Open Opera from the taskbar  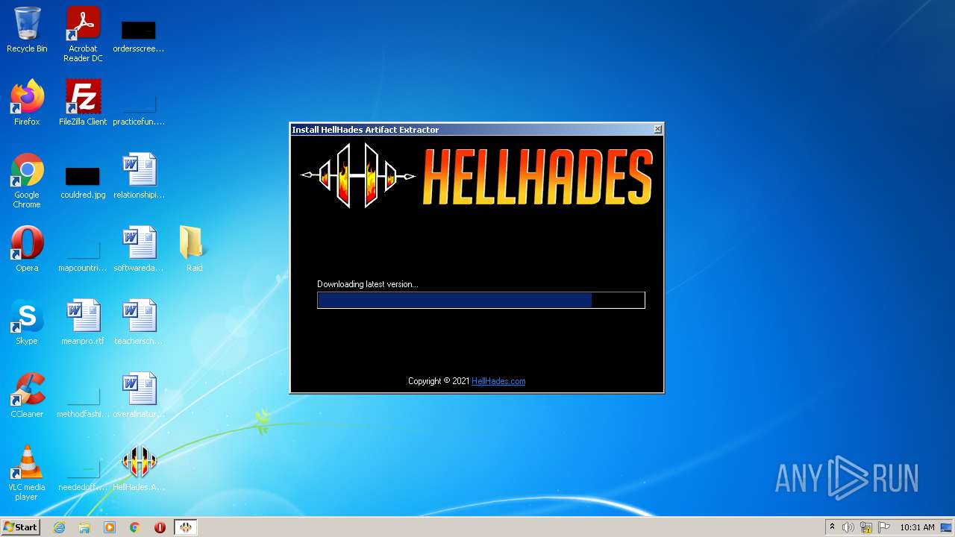[160, 527]
